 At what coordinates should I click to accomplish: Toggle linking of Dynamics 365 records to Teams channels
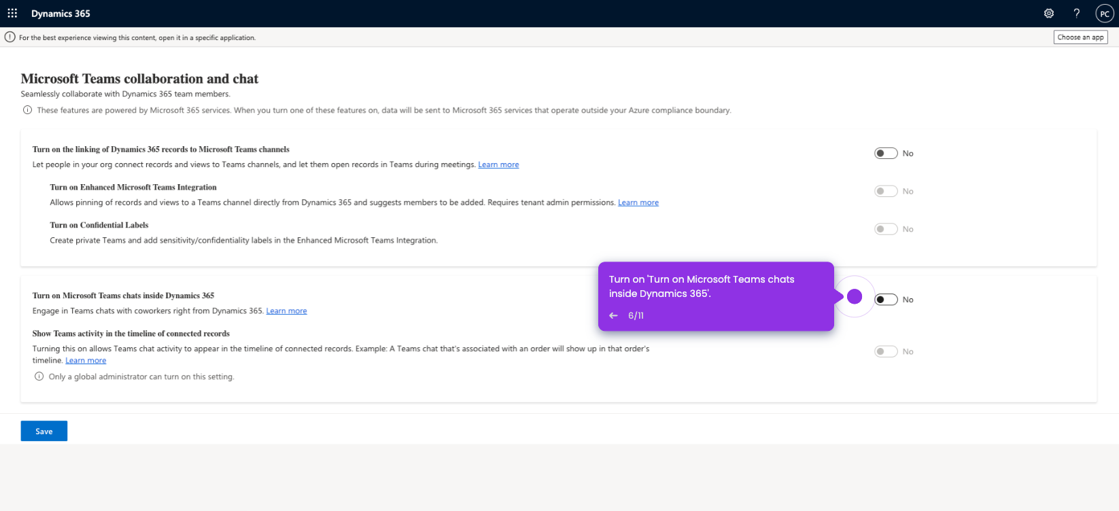click(886, 154)
